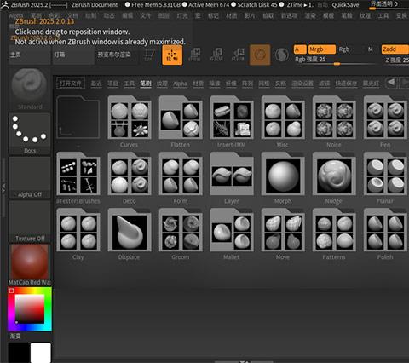The width and height of the screenshot is (409, 363).
Task: Open the Insert-IMM brush folder
Action: point(232,118)
